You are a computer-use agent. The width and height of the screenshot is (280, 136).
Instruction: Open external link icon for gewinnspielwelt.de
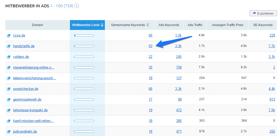pos(8,100)
